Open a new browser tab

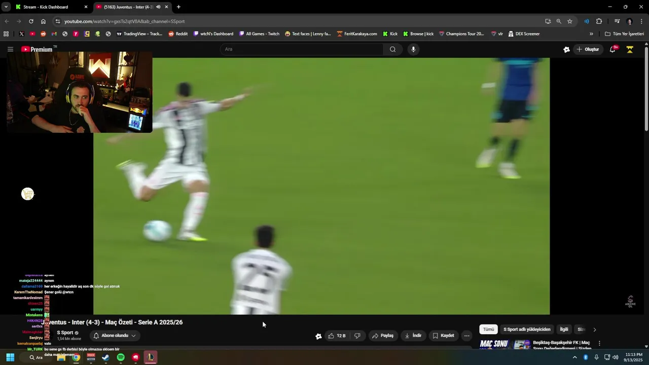point(178,7)
